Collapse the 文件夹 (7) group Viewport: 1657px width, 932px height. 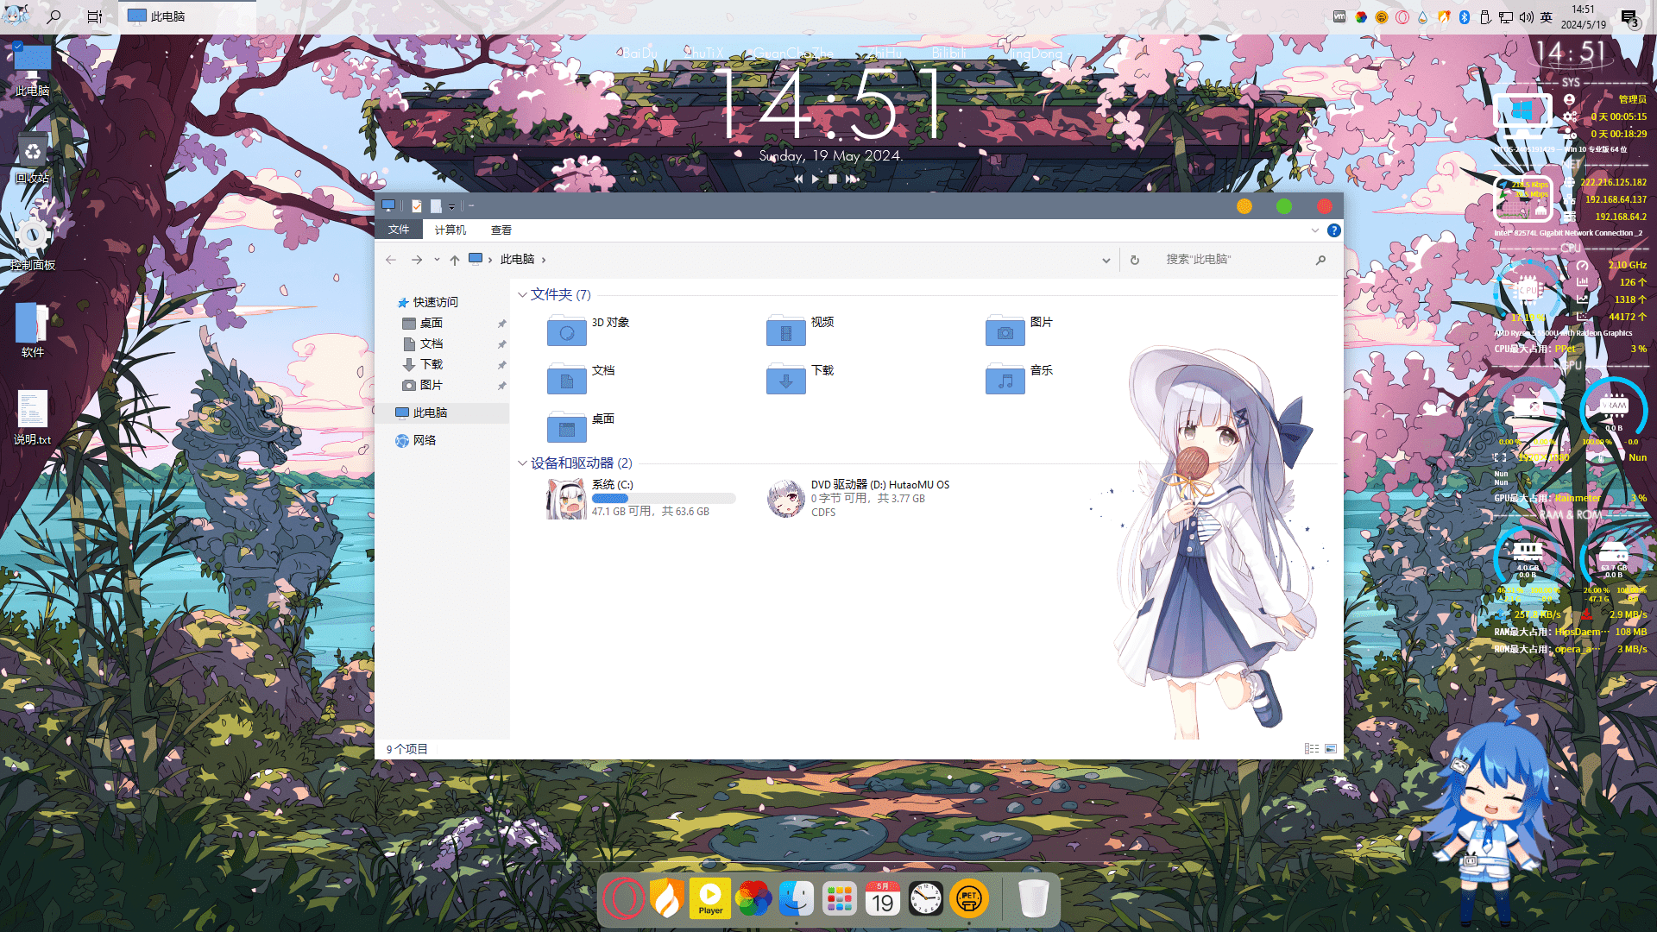point(522,295)
